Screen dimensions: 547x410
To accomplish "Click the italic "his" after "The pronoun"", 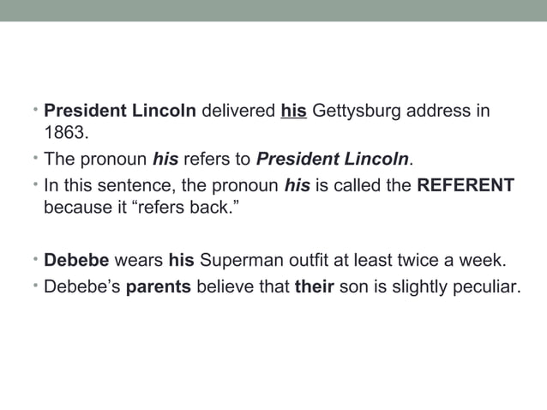I will point(166,160).
